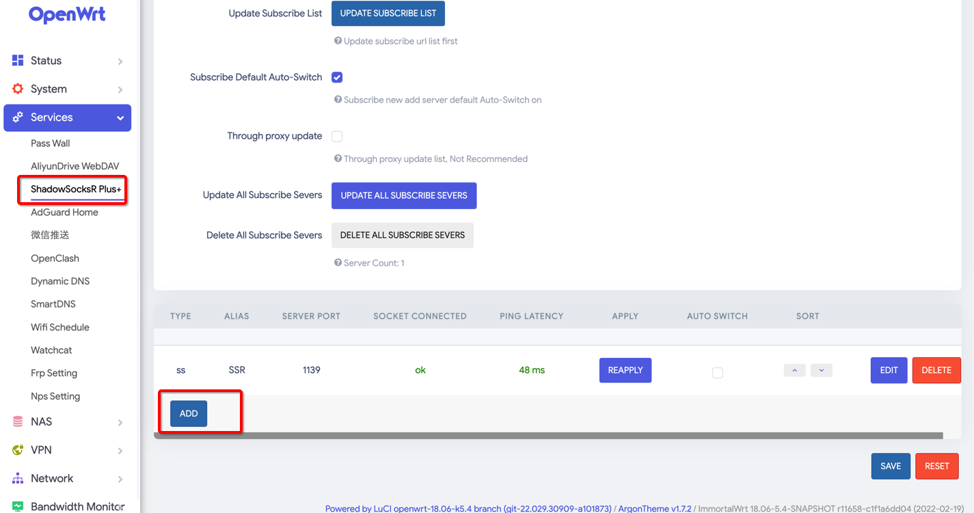Open the ArgonTheme v1.7.2 footer link

click(x=654, y=508)
